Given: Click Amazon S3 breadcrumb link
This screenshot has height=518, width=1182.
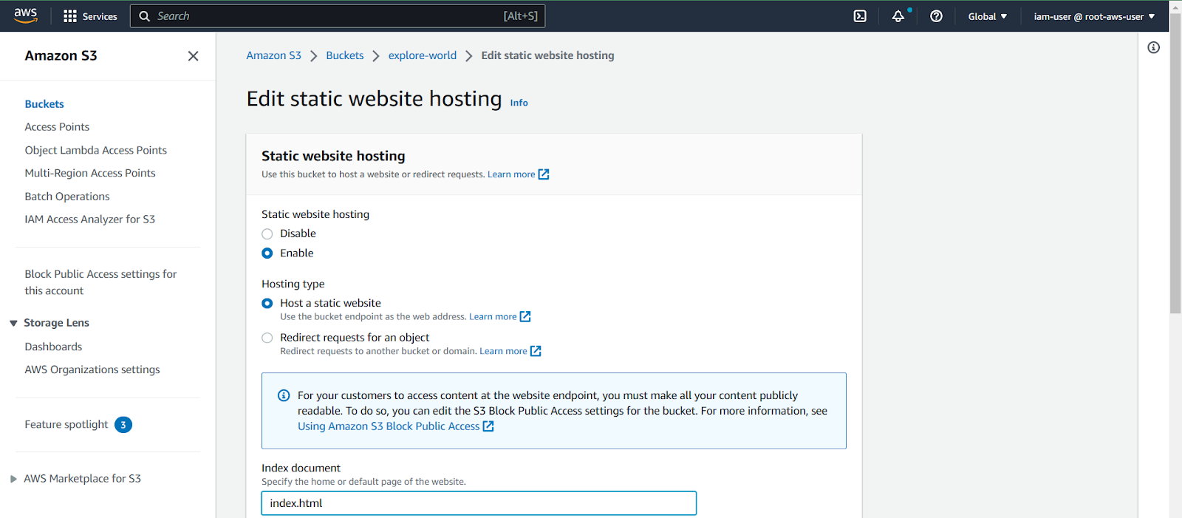Looking at the screenshot, I should (x=273, y=55).
